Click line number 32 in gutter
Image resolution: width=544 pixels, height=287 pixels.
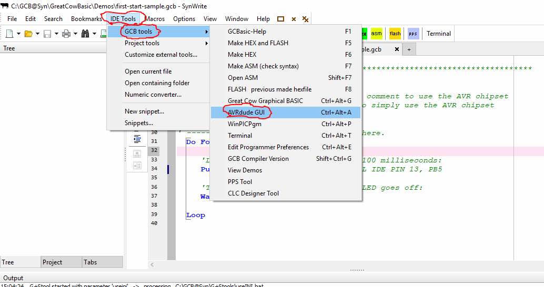click(x=154, y=150)
